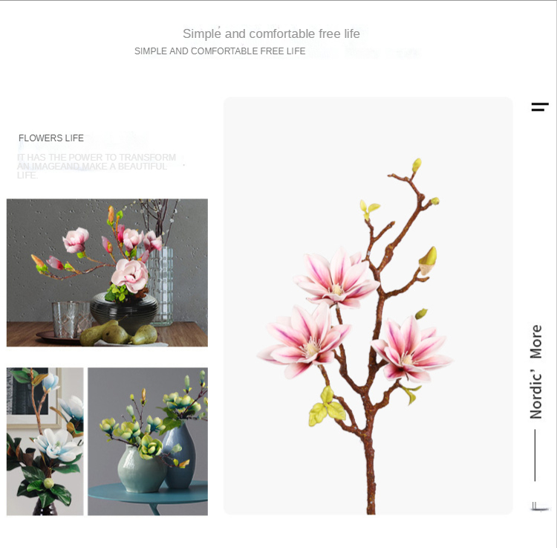Click the faded 'IT HAS THE POWER TO TRANSFORM' text
Viewport: 557px width, 548px height.
(x=97, y=157)
